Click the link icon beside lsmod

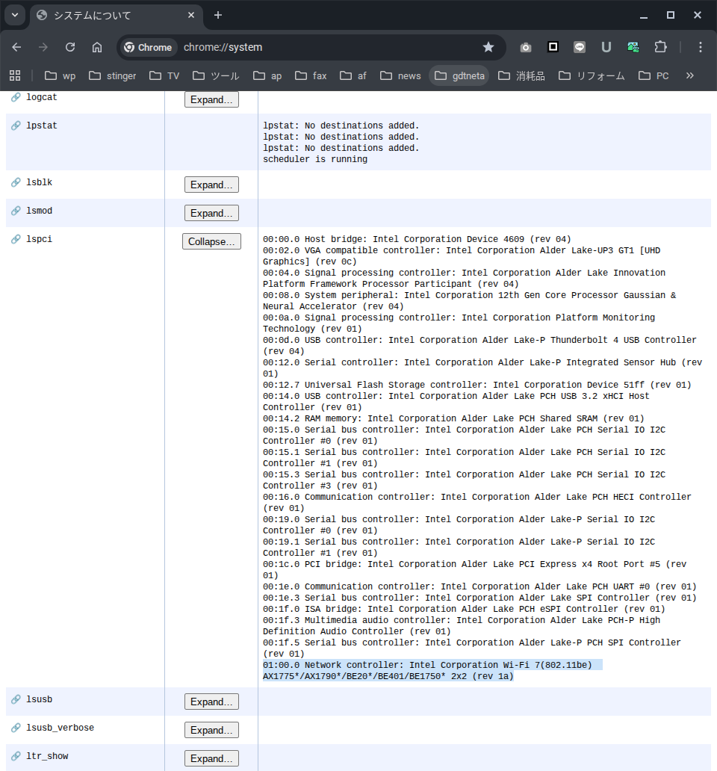[x=16, y=211]
